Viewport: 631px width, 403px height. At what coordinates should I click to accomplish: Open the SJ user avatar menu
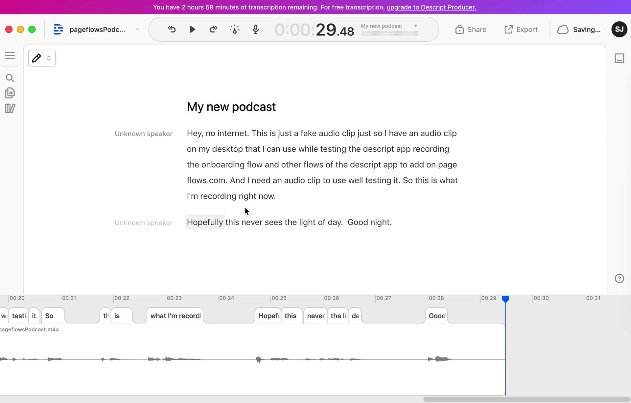coord(619,30)
